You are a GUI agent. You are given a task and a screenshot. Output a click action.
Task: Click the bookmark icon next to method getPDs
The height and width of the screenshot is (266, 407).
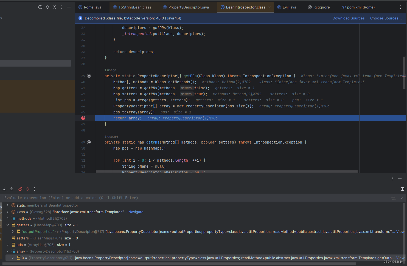click(89, 76)
